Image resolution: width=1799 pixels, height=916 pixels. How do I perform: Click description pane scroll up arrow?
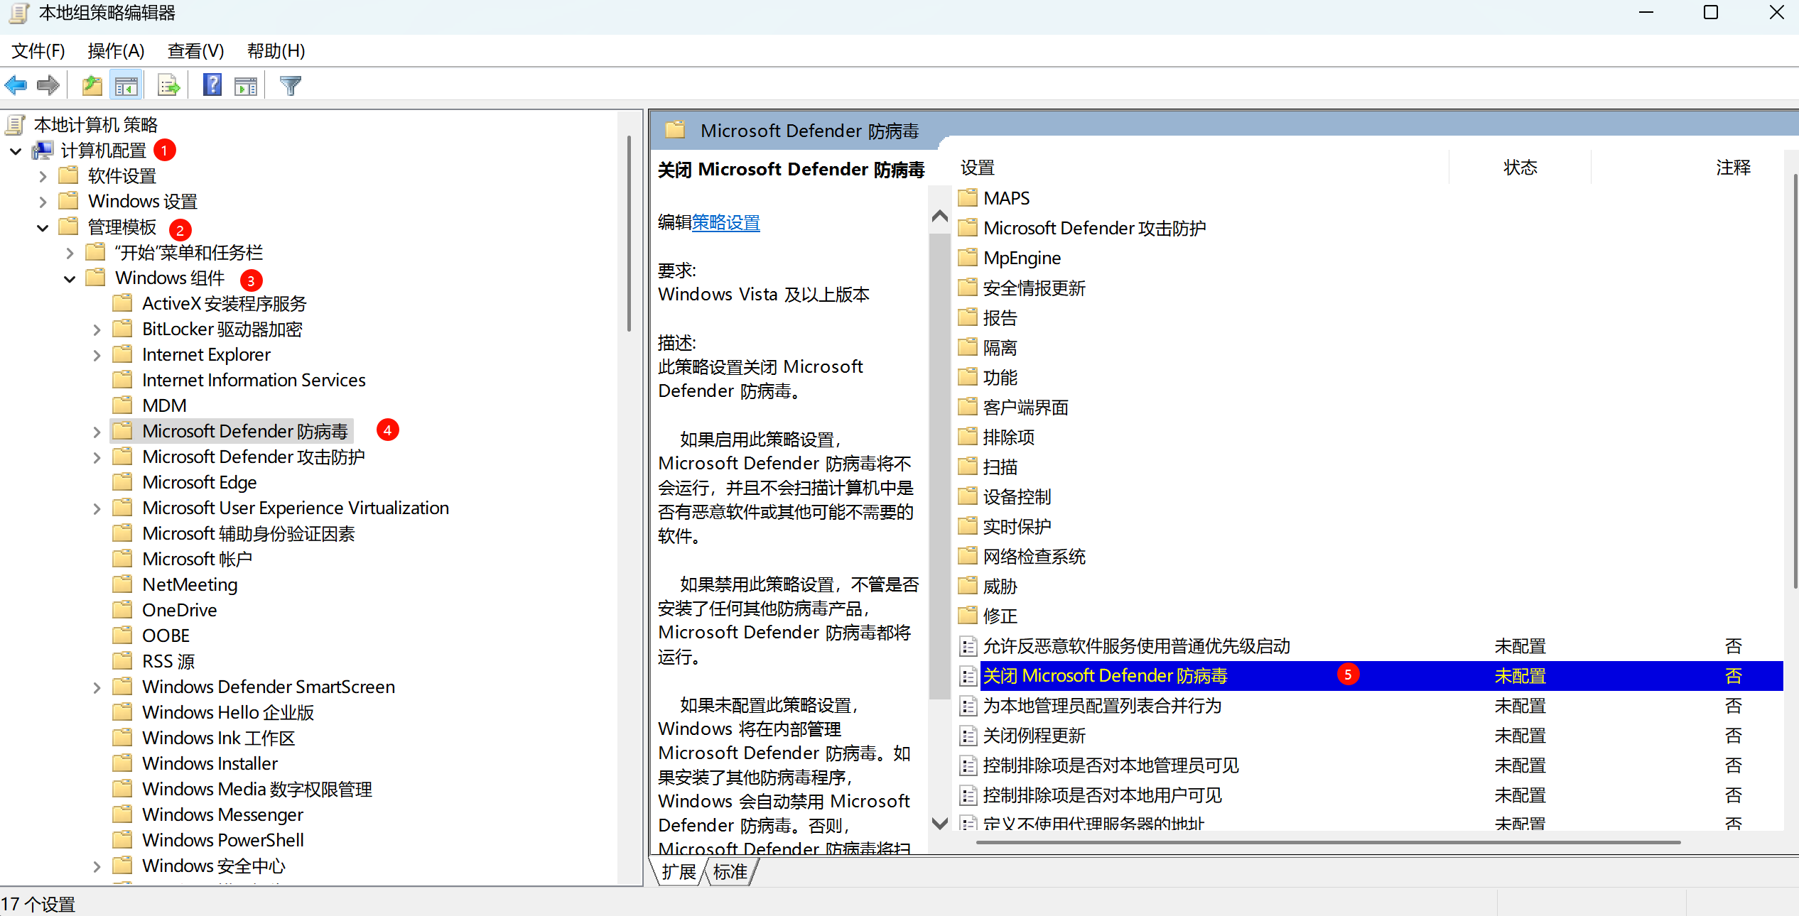[x=939, y=215]
